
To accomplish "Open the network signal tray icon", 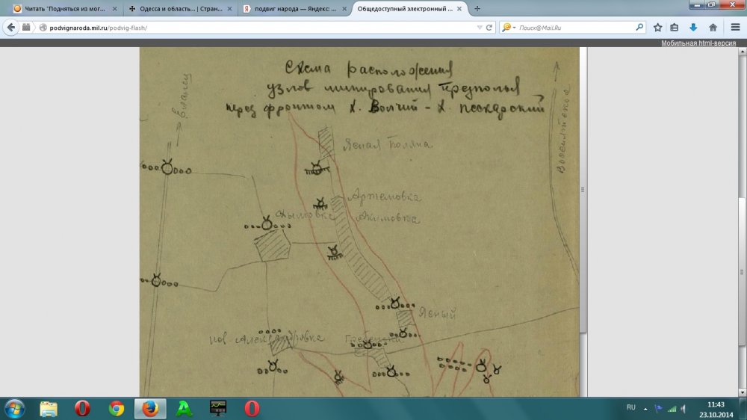I will click(x=672, y=409).
